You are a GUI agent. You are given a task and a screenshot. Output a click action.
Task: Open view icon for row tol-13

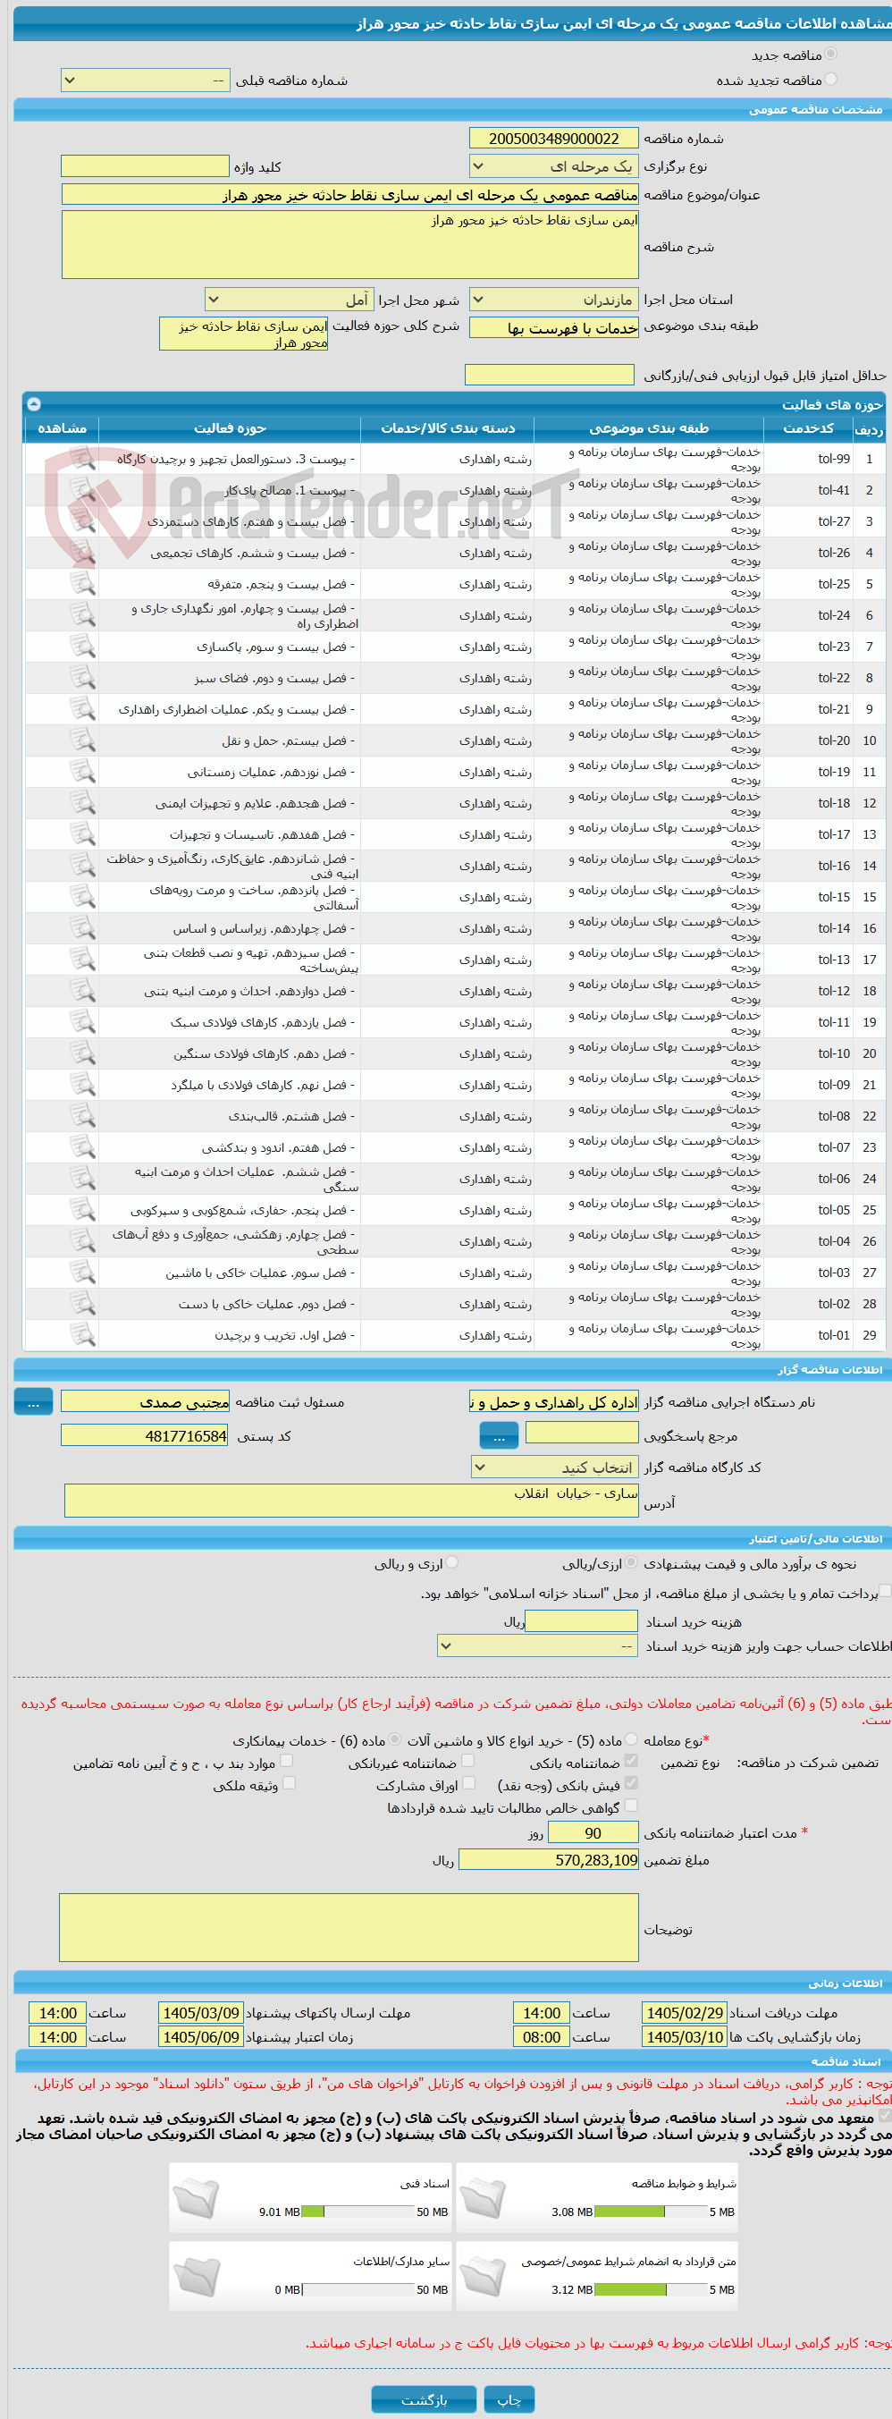pos(82,960)
